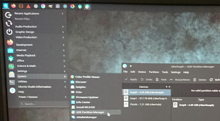The image size is (220, 121).
Task: Click the power off icon in menu sidebar
Action: (9, 32)
